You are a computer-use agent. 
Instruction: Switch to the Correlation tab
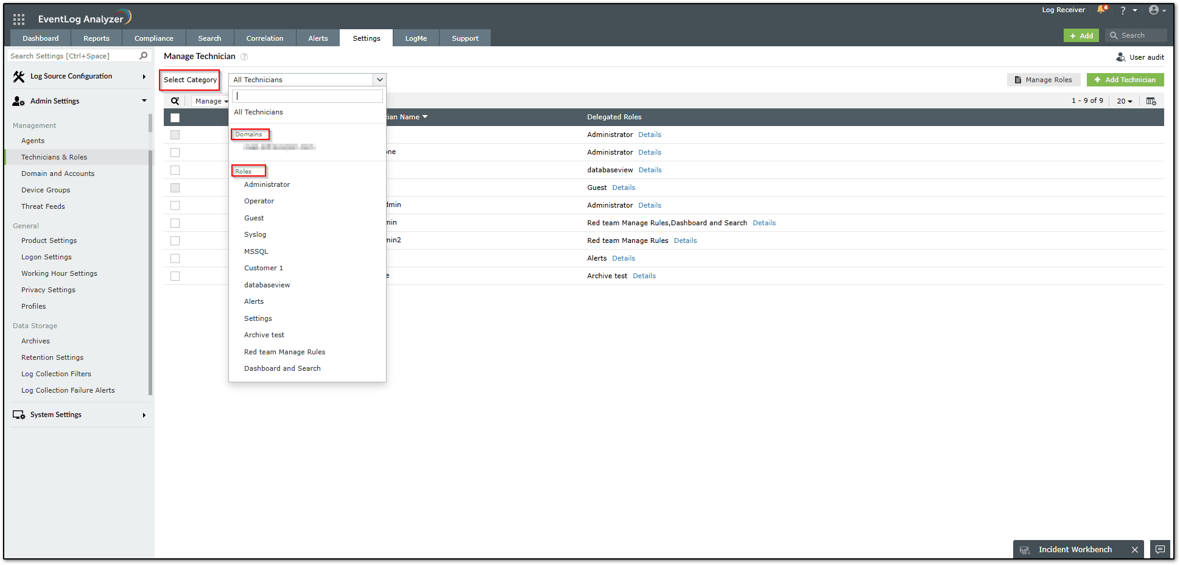[x=264, y=38]
